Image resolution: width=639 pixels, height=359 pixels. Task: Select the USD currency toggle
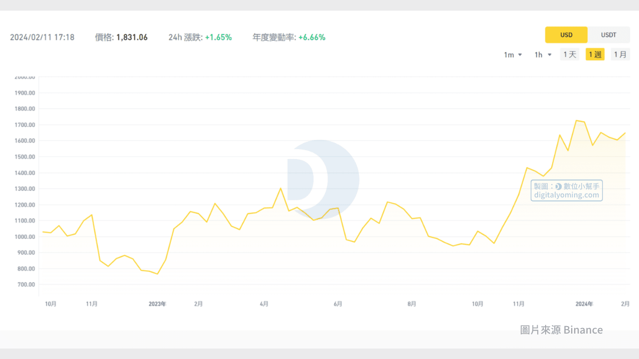pyautogui.click(x=566, y=35)
